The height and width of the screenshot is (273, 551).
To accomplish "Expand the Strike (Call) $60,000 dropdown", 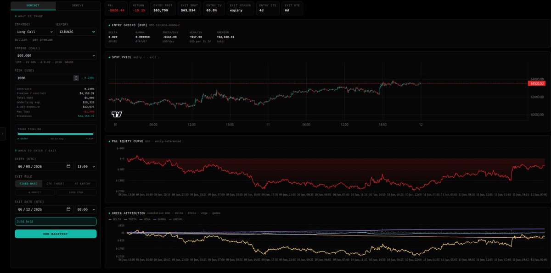I will tap(56, 55).
